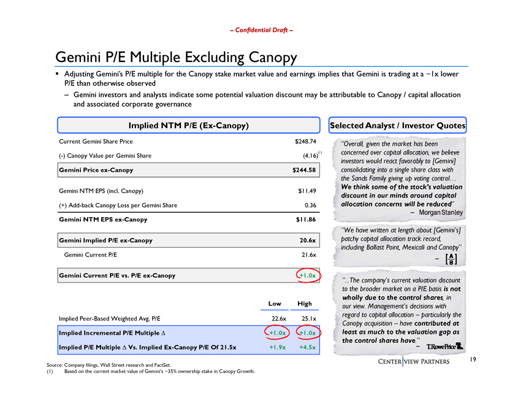Viewport: 515px width, 398px height.
Task: Click the $244.58 ex-Canopy price
Action: (304, 170)
